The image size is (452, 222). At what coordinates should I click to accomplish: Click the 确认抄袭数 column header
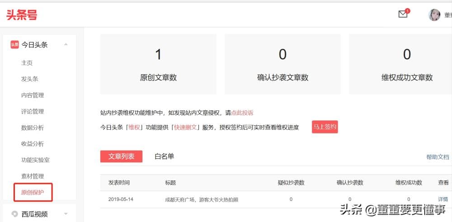point(350,183)
